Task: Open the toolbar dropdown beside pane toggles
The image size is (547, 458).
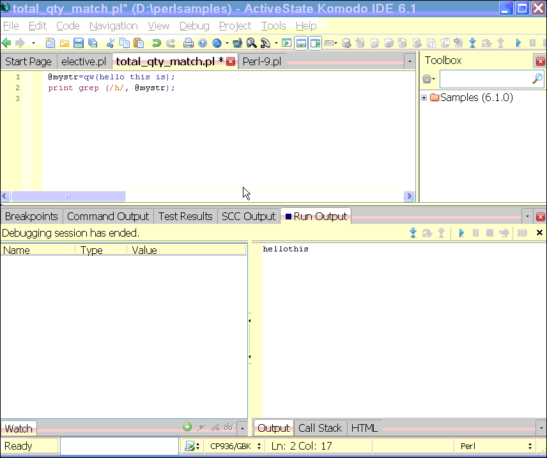Action: coord(330,43)
